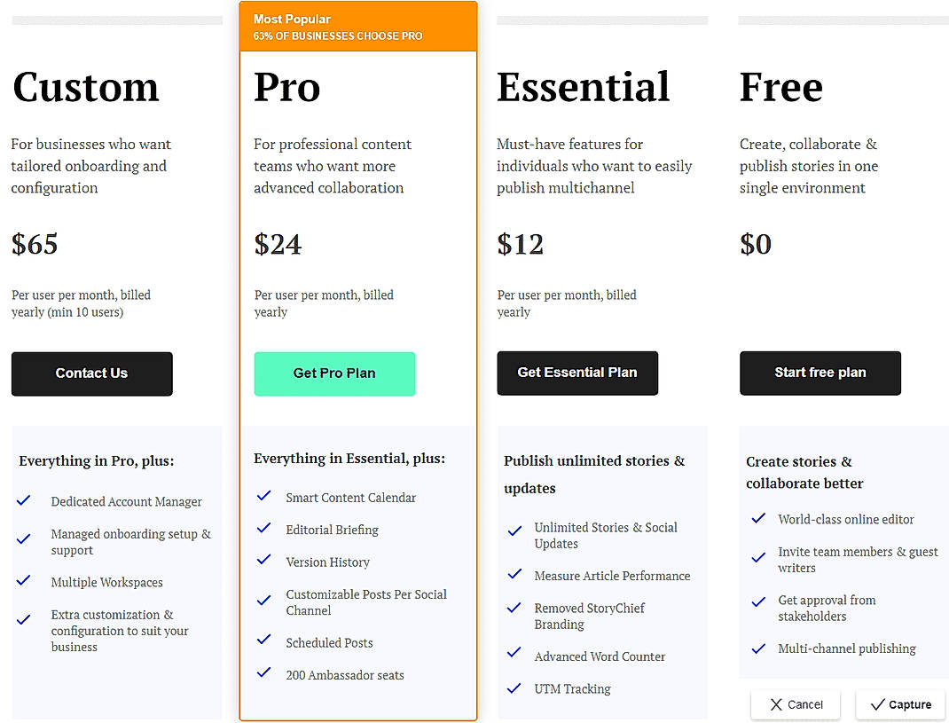
Task: Click checkmark next to World-class online editor
Action: [758, 518]
